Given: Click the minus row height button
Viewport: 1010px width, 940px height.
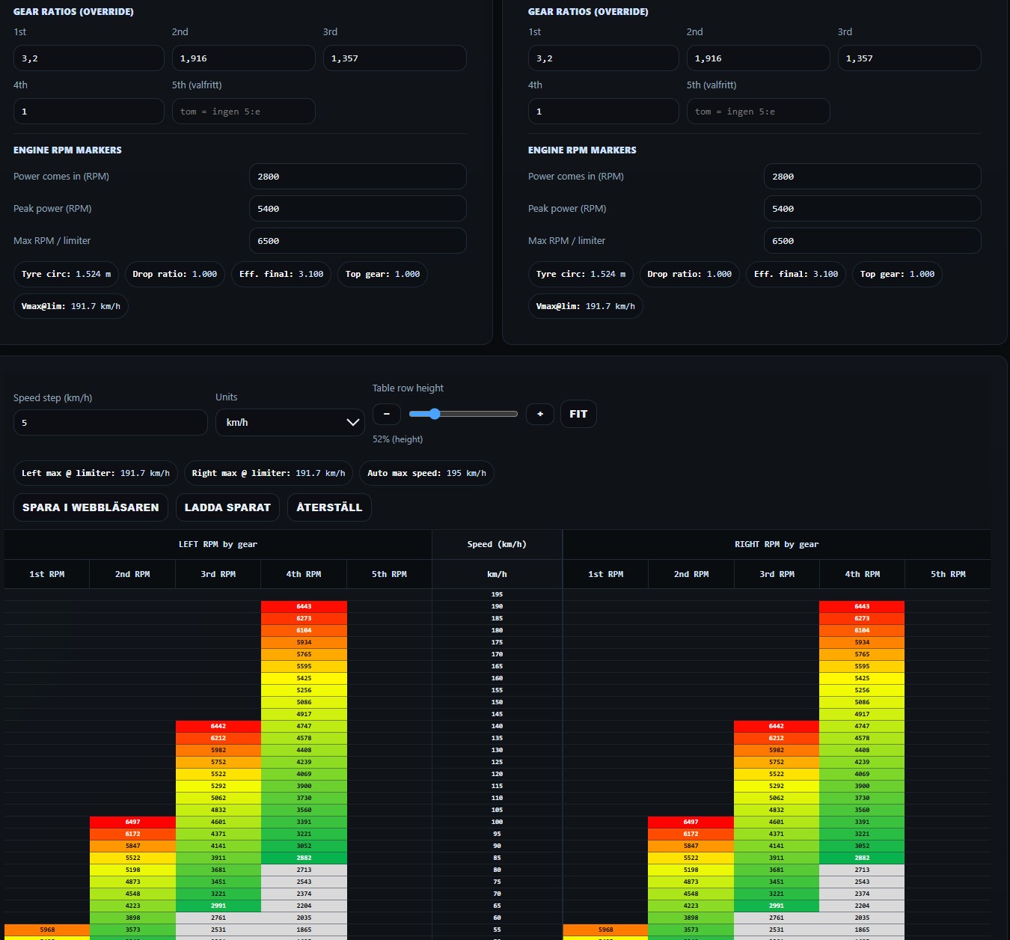Looking at the screenshot, I should click(x=386, y=414).
